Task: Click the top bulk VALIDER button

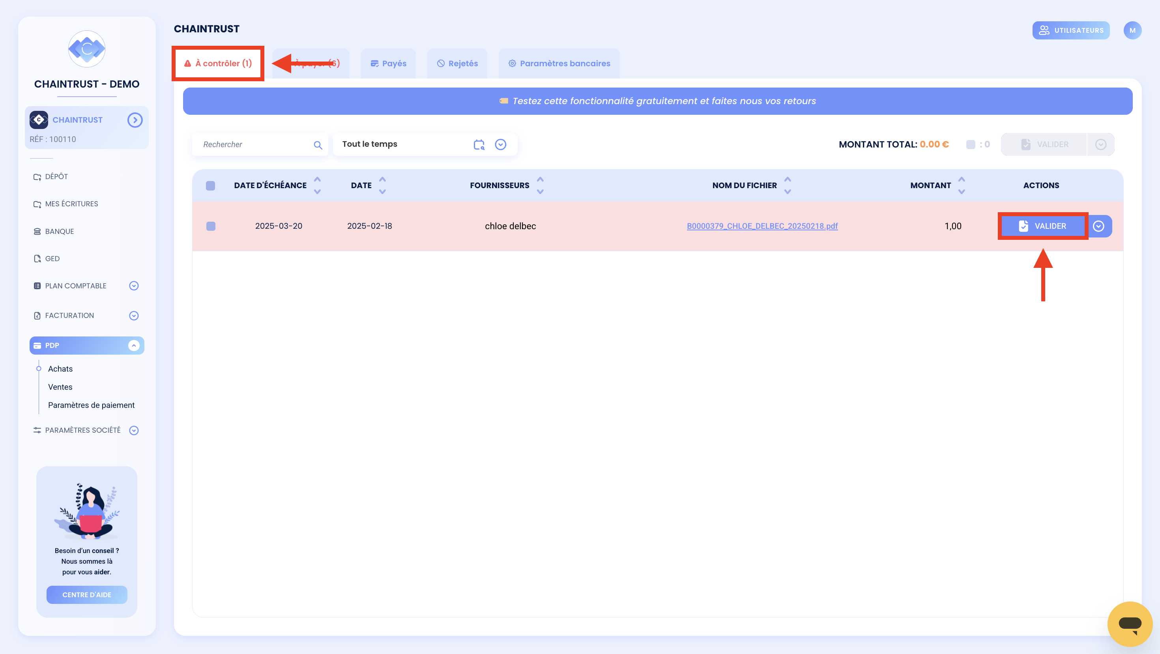Action: (1044, 144)
